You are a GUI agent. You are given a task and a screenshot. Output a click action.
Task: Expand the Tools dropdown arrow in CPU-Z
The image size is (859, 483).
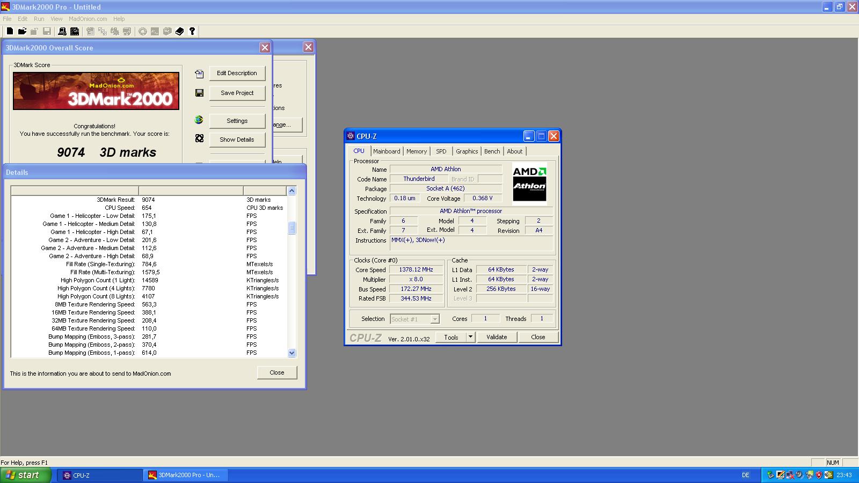470,337
